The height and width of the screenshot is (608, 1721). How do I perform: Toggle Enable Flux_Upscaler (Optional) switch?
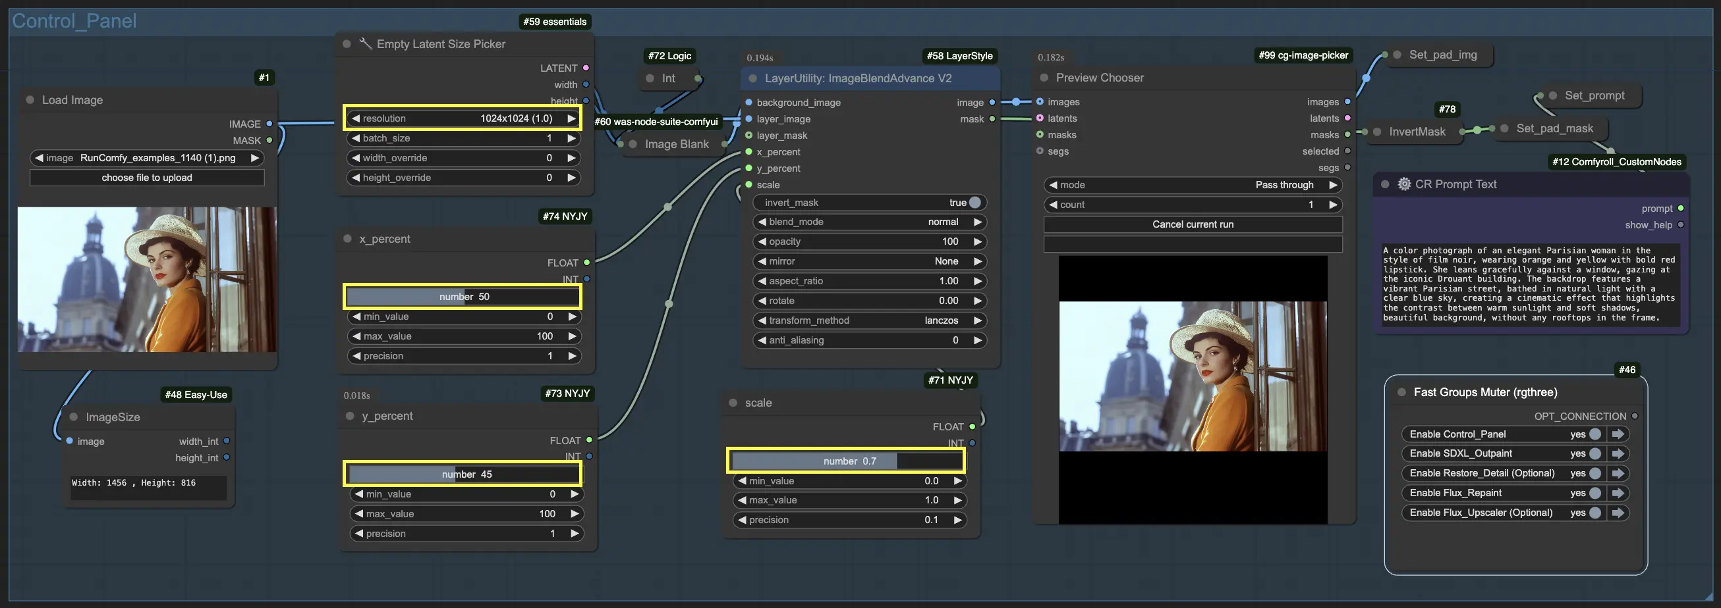pos(1595,513)
